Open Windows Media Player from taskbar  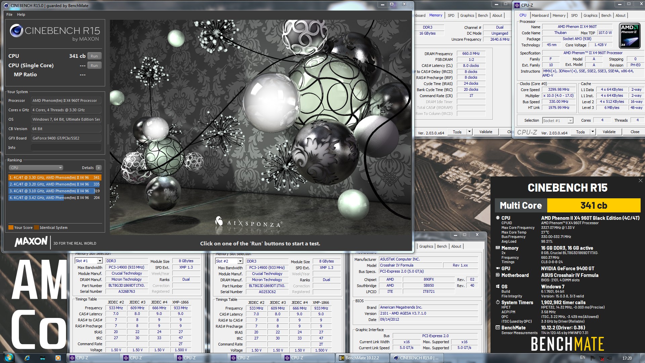pos(58,358)
